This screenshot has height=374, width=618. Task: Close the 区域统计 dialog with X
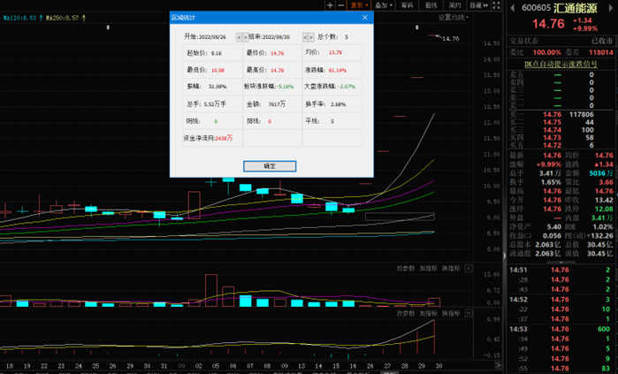click(366, 17)
